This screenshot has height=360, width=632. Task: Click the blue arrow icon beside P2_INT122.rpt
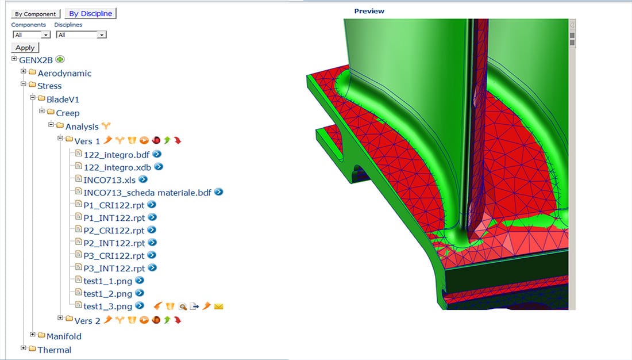[x=152, y=243]
